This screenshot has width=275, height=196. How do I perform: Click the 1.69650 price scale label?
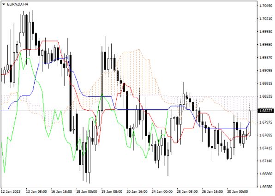pyautogui.click(x=266, y=45)
